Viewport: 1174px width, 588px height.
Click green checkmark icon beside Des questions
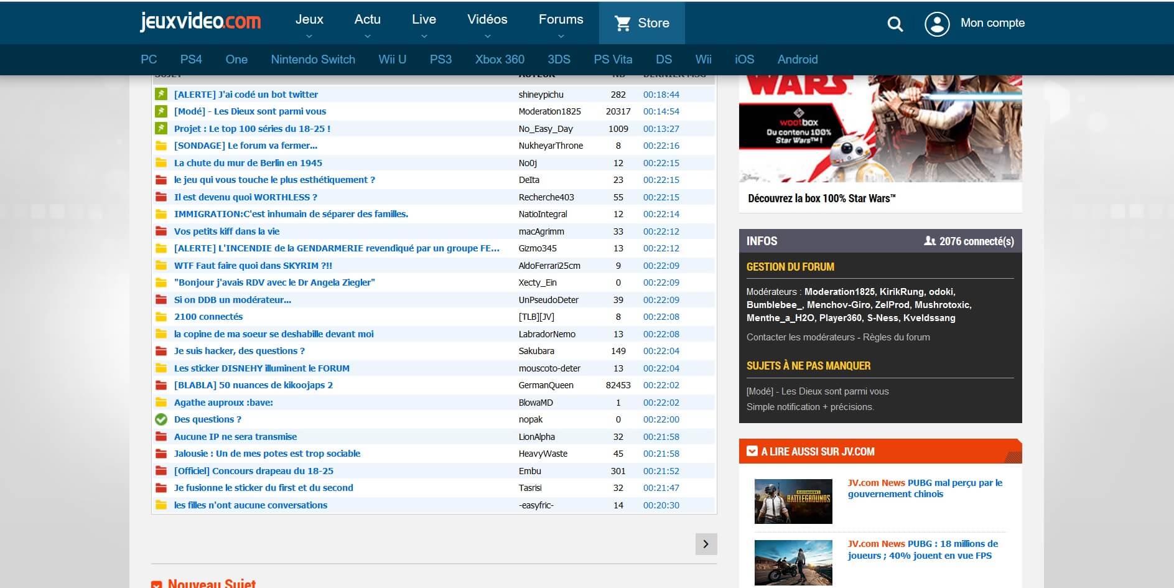[x=161, y=419]
